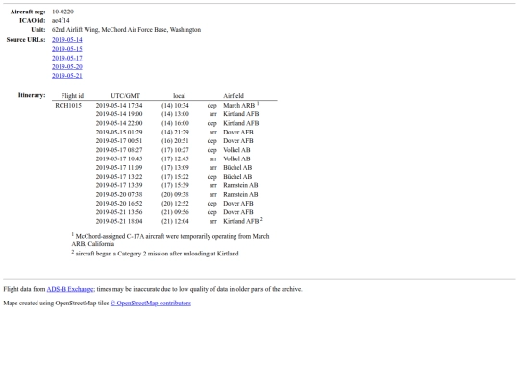This screenshot has height=389, width=519.
Task: Click the Flight id column header
Action: 72,96
